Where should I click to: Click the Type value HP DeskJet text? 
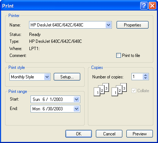pyautogui.click(x=56, y=41)
